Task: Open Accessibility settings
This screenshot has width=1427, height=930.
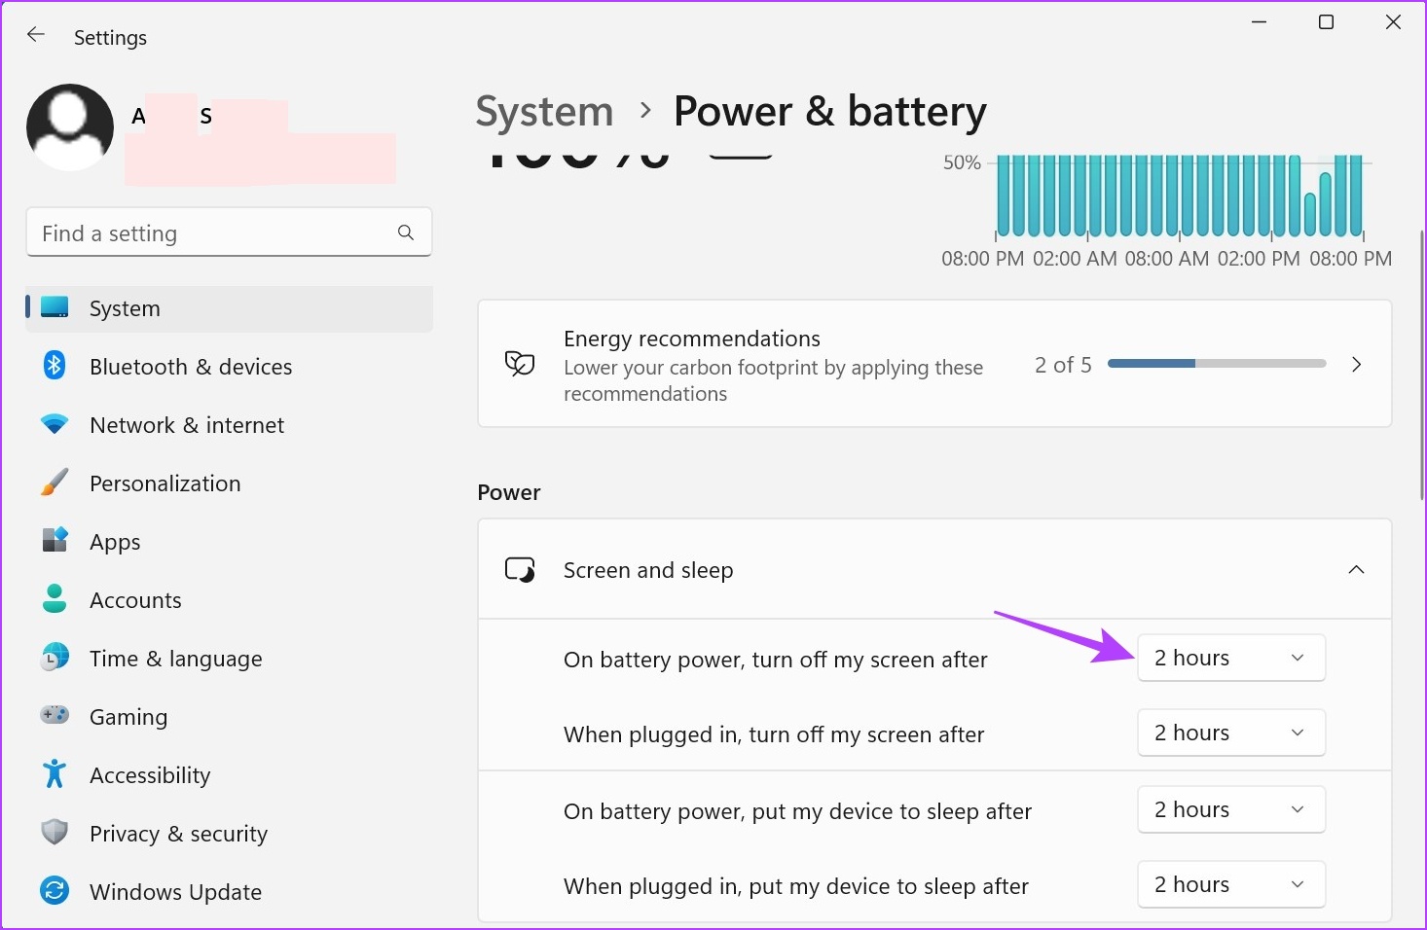Action: click(229, 775)
